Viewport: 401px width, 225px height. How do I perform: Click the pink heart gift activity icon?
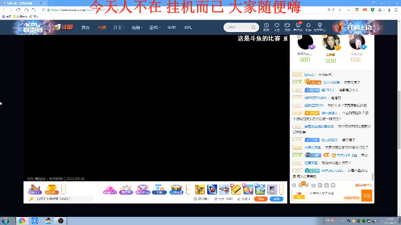point(110,189)
